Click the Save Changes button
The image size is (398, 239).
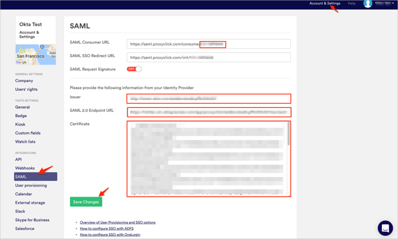86,202
